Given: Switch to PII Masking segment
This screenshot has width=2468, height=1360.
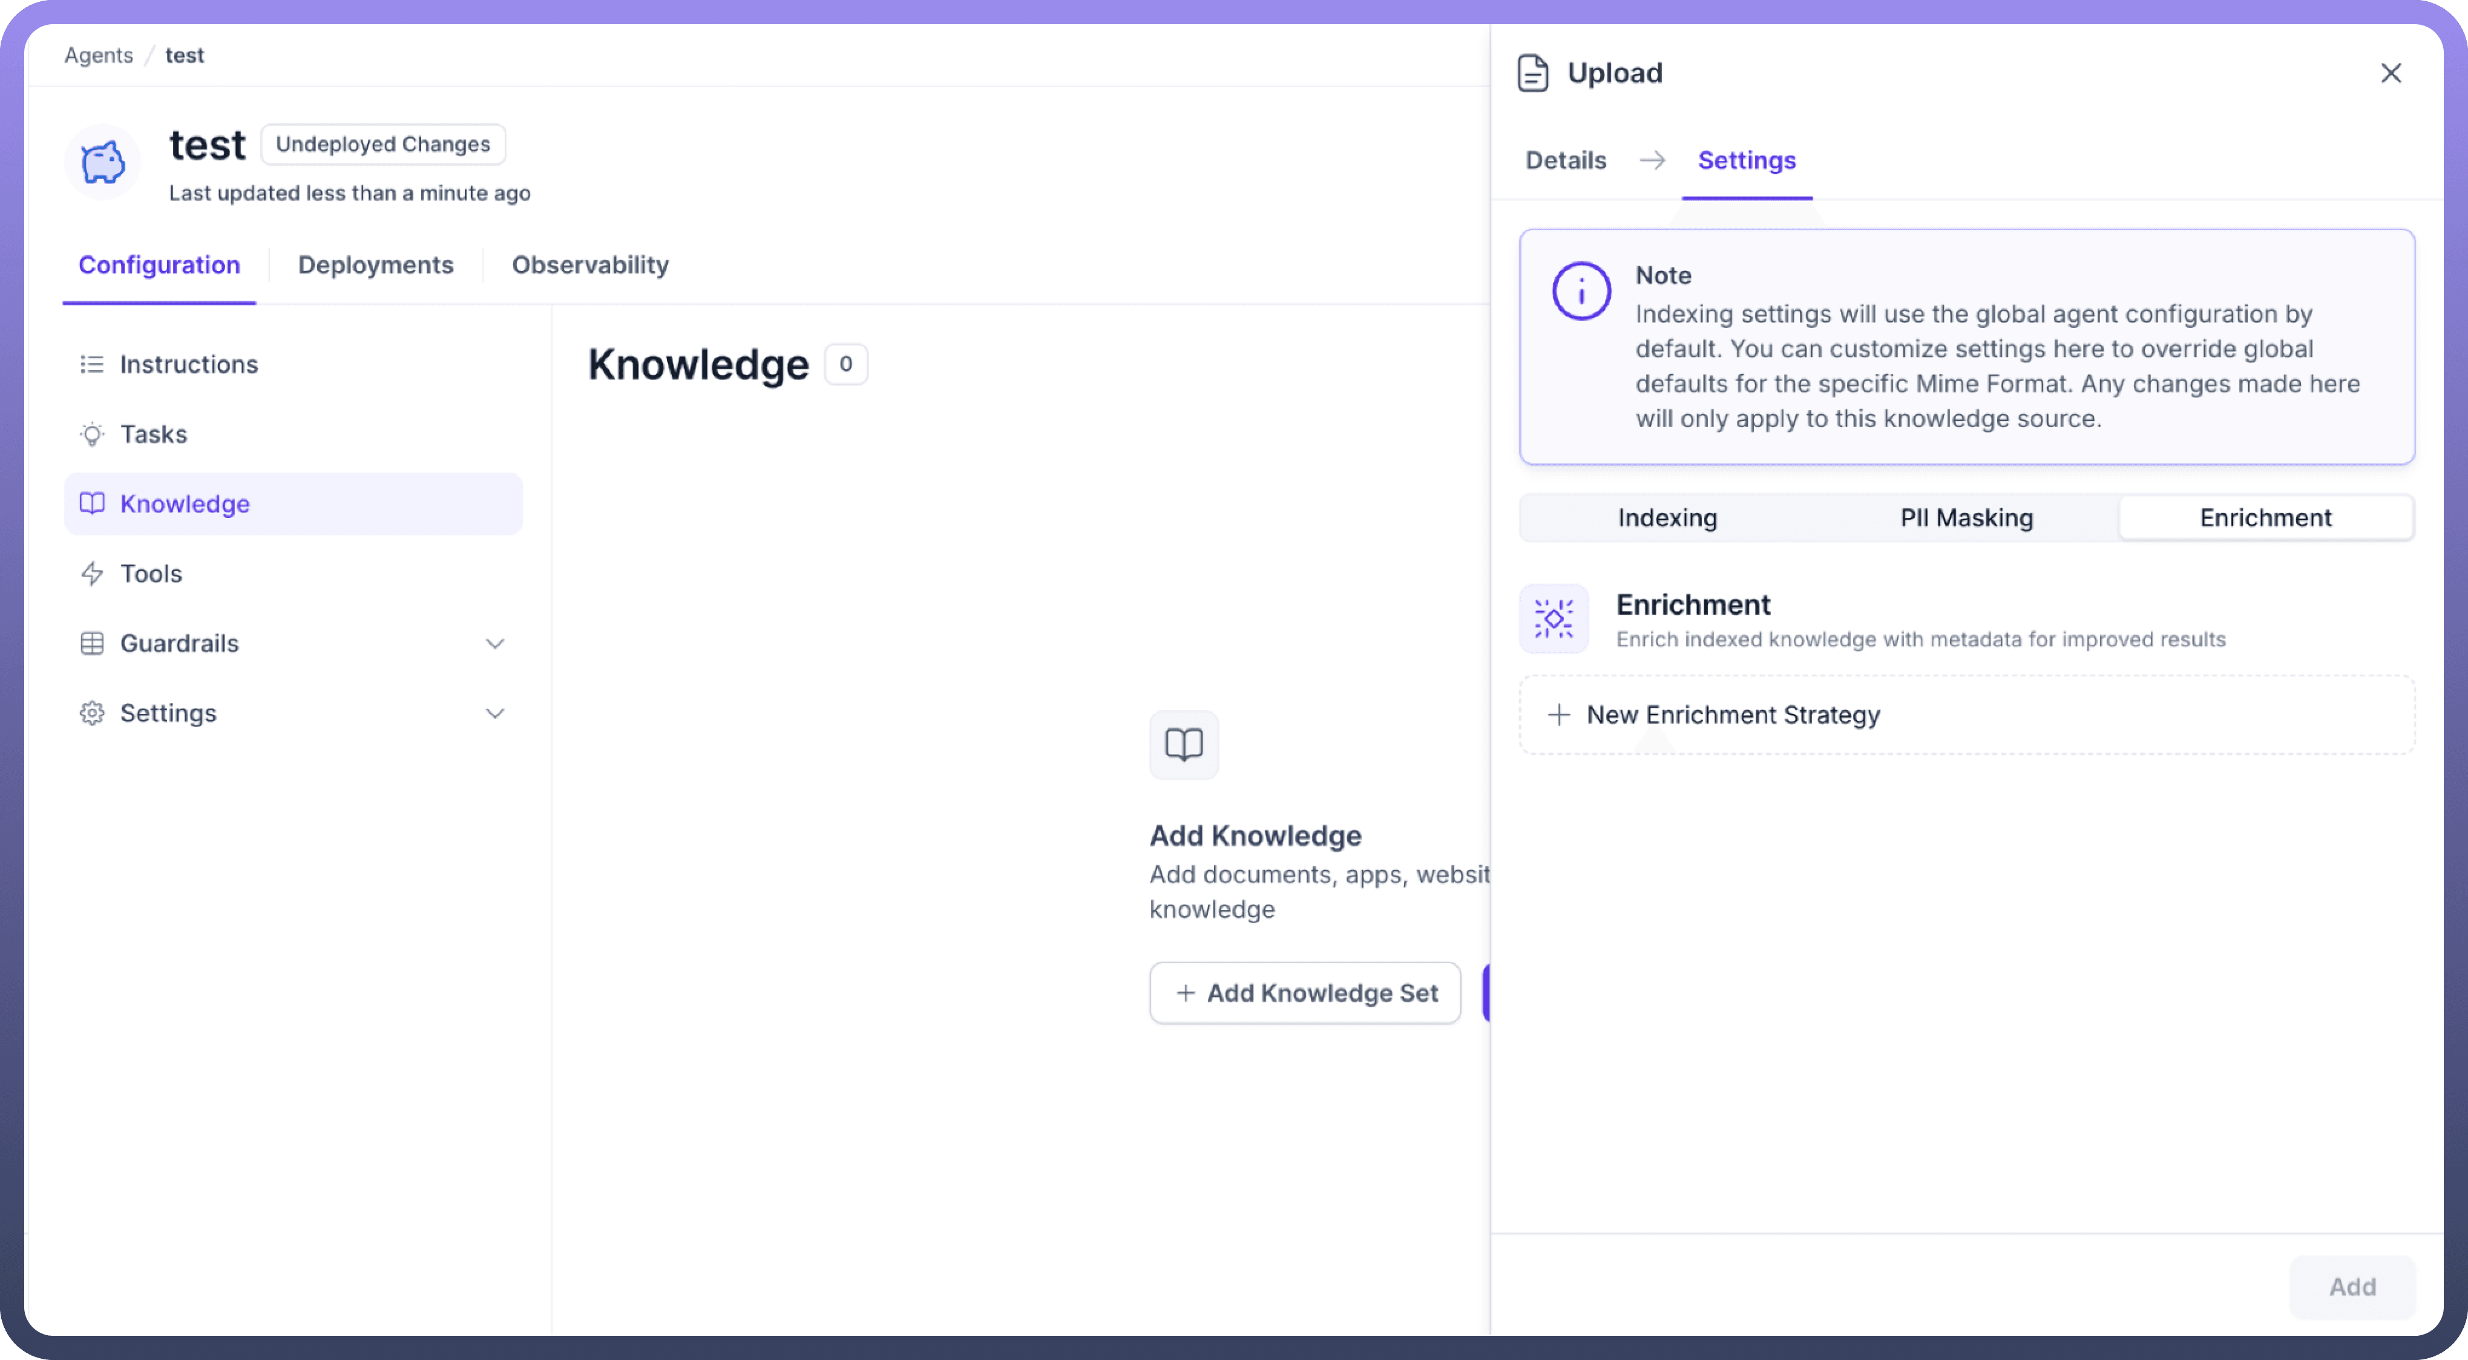Looking at the screenshot, I should click(x=1966, y=518).
